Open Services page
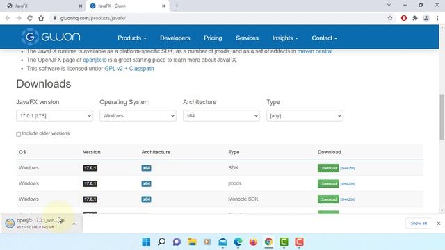This screenshot has height=250, width=445. 248,38
